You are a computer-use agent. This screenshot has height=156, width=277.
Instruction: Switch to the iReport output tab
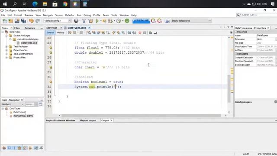click(88, 120)
